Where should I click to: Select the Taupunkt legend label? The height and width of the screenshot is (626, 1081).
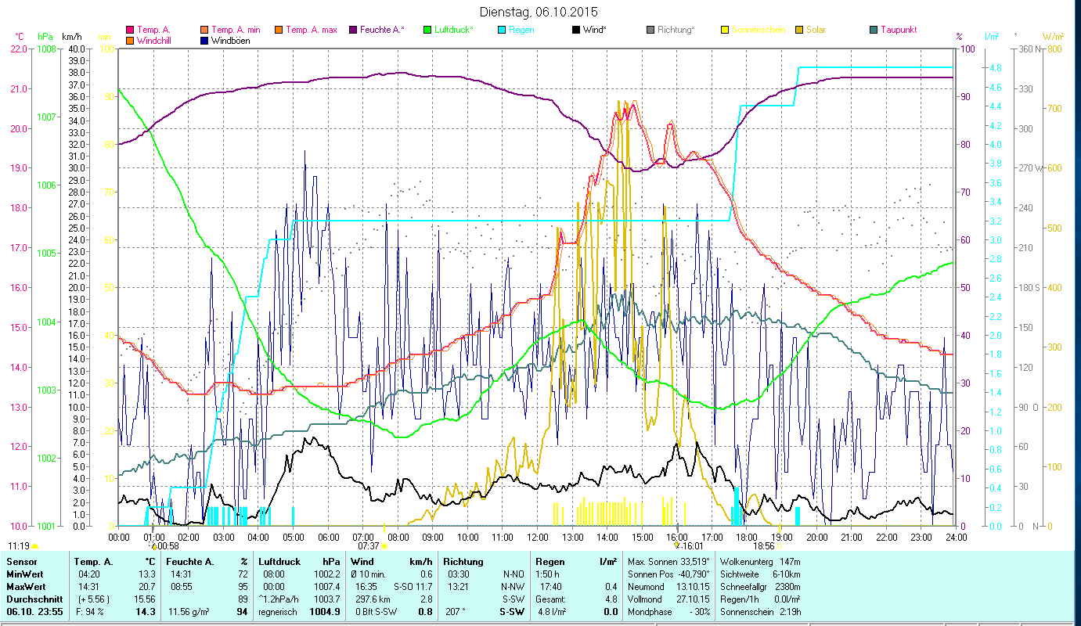(x=899, y=31)
